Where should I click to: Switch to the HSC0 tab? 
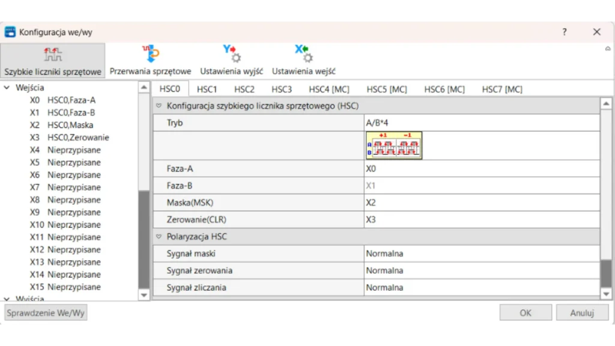(170, 89)
